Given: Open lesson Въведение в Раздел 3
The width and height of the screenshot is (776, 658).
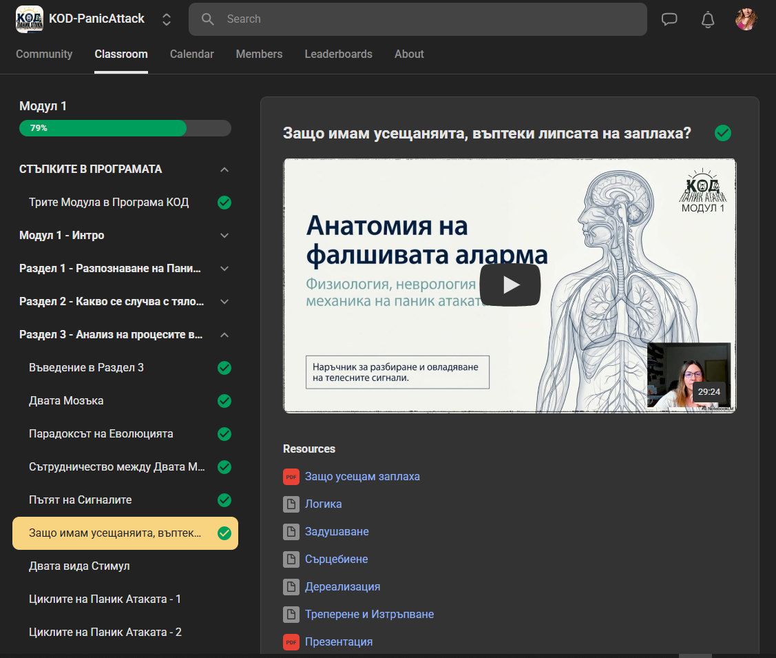Looking at the screenshot, I should coord(86,367).
